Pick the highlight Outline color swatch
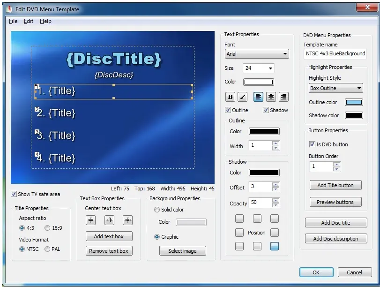Viewport: 380px width, 287px height. [x=354, y=102]
